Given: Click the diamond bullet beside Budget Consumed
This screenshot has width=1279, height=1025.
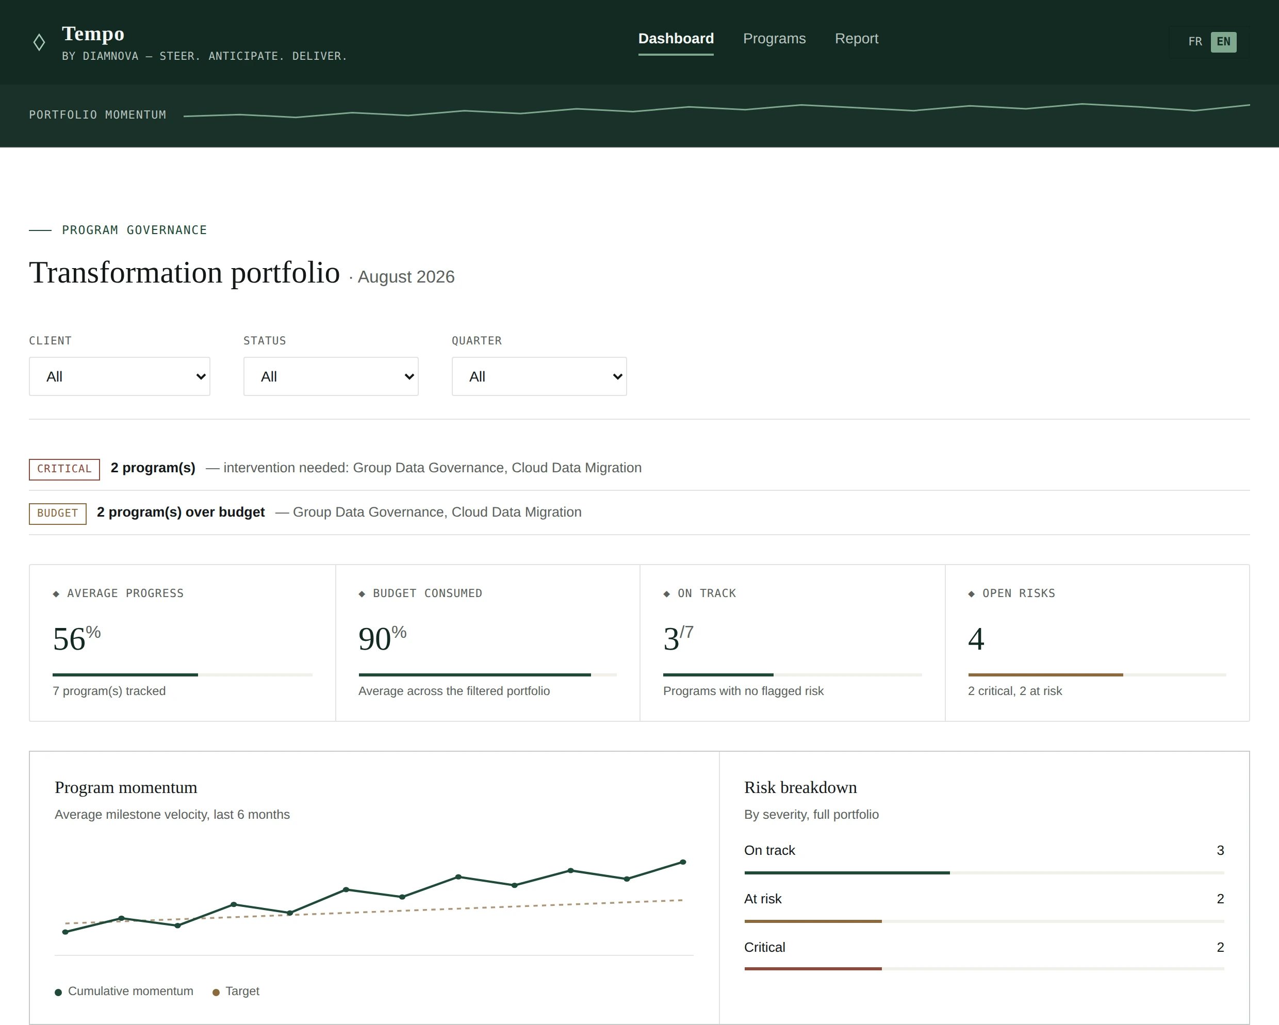Looking at the screenshot, I should tap(362, 594).
